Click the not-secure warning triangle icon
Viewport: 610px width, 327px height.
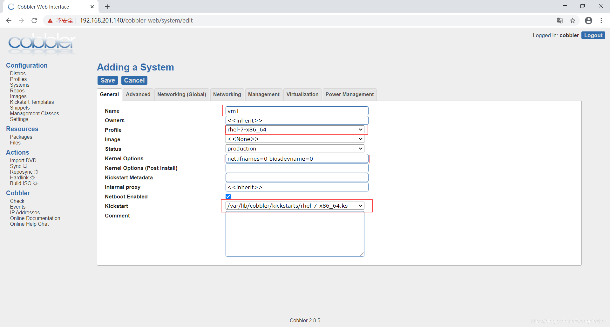(x=50, y=21)
